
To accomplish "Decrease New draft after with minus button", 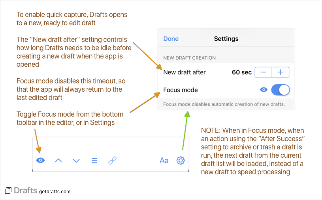I will click(x=263, y=72).
